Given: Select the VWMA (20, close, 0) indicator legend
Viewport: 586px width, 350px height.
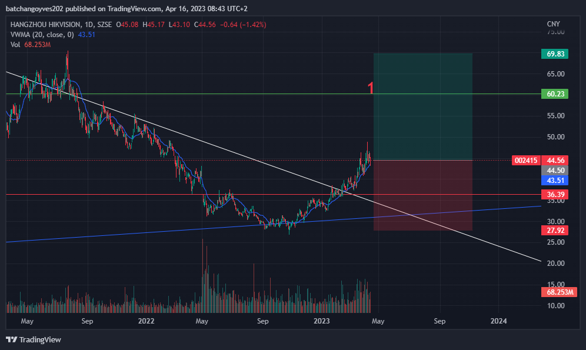Looking at the screenshot, I should [x=42, y=35].
